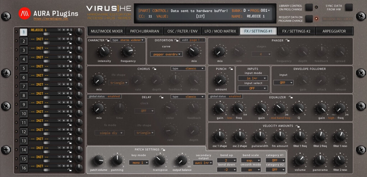The width and height of the screenshot is (367, 177).
Task: Toggle the VELOCITY AMOUNTS lock icon
Action: [x=297, y=126]
